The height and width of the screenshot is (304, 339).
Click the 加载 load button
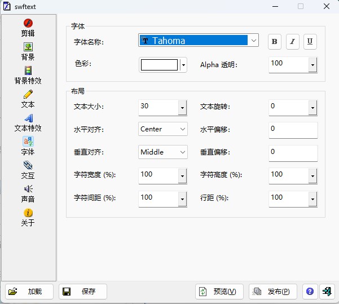29,292
